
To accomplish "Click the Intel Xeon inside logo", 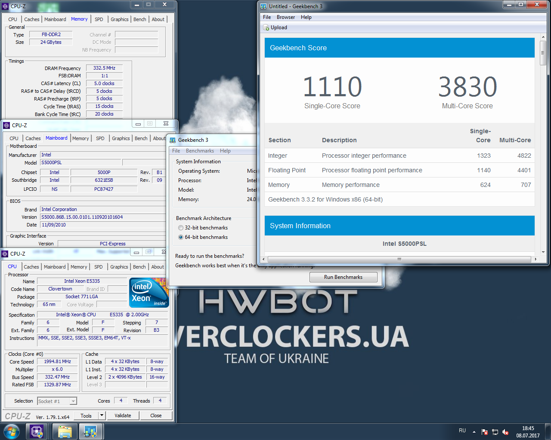I will 149,293.
